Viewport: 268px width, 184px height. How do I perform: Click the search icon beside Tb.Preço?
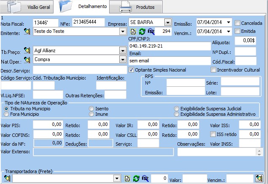[28, 51]
